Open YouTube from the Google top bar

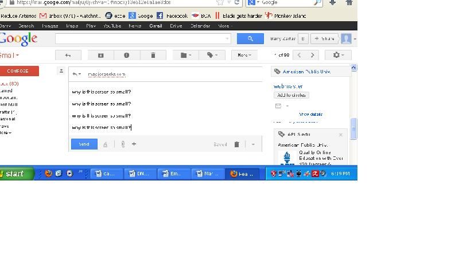tap(111, 26)
